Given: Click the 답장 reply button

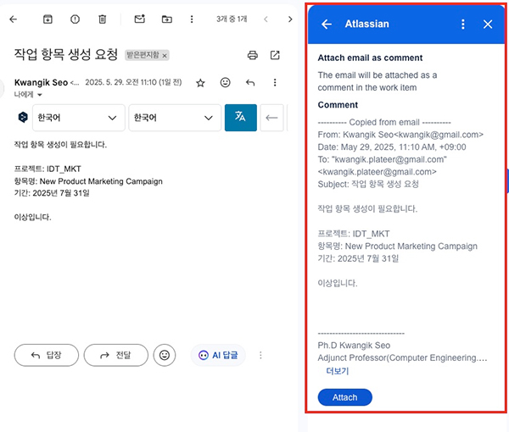Looking at the screenshot, I should pos(47,355).
